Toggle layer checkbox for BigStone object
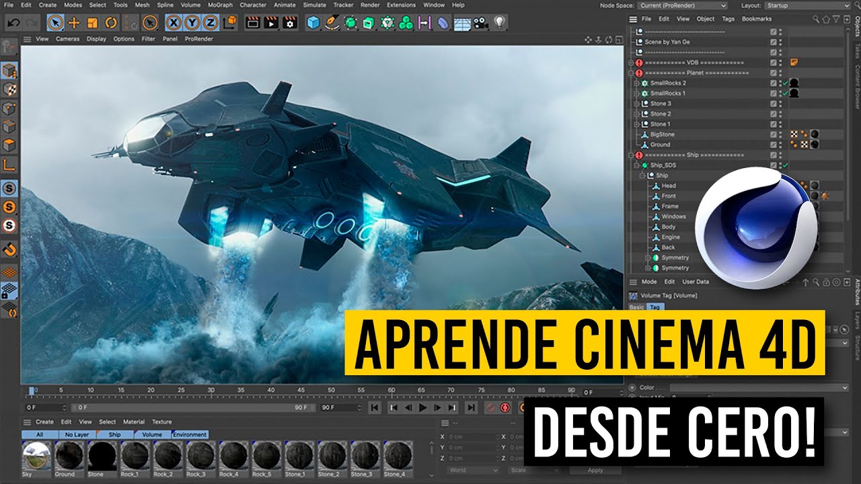861x484 pixels. [774, 134]
